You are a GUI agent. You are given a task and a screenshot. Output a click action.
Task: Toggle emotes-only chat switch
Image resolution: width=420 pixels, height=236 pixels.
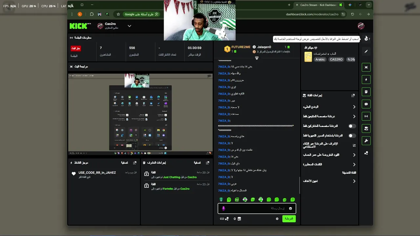click(352, 135)
